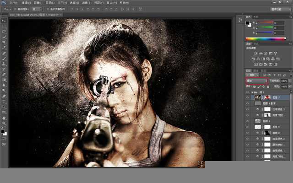This screenshot has width=293, height=183.
Task: Open the 滤镜 menu
Action: [87, 3]
